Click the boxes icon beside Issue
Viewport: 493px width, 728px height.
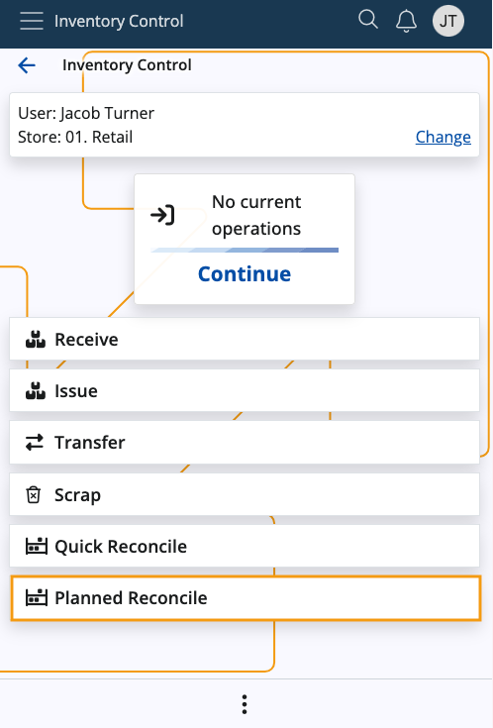click(x=36, y=391)
